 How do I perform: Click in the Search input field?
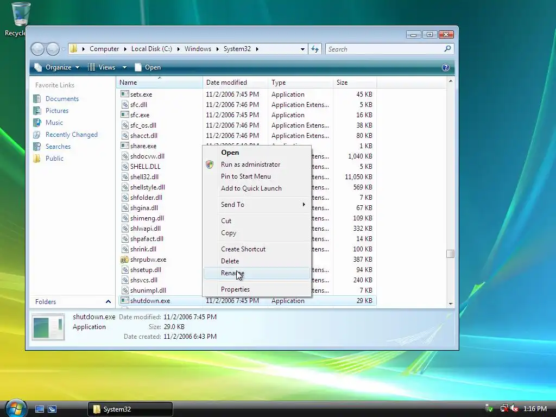385,49
